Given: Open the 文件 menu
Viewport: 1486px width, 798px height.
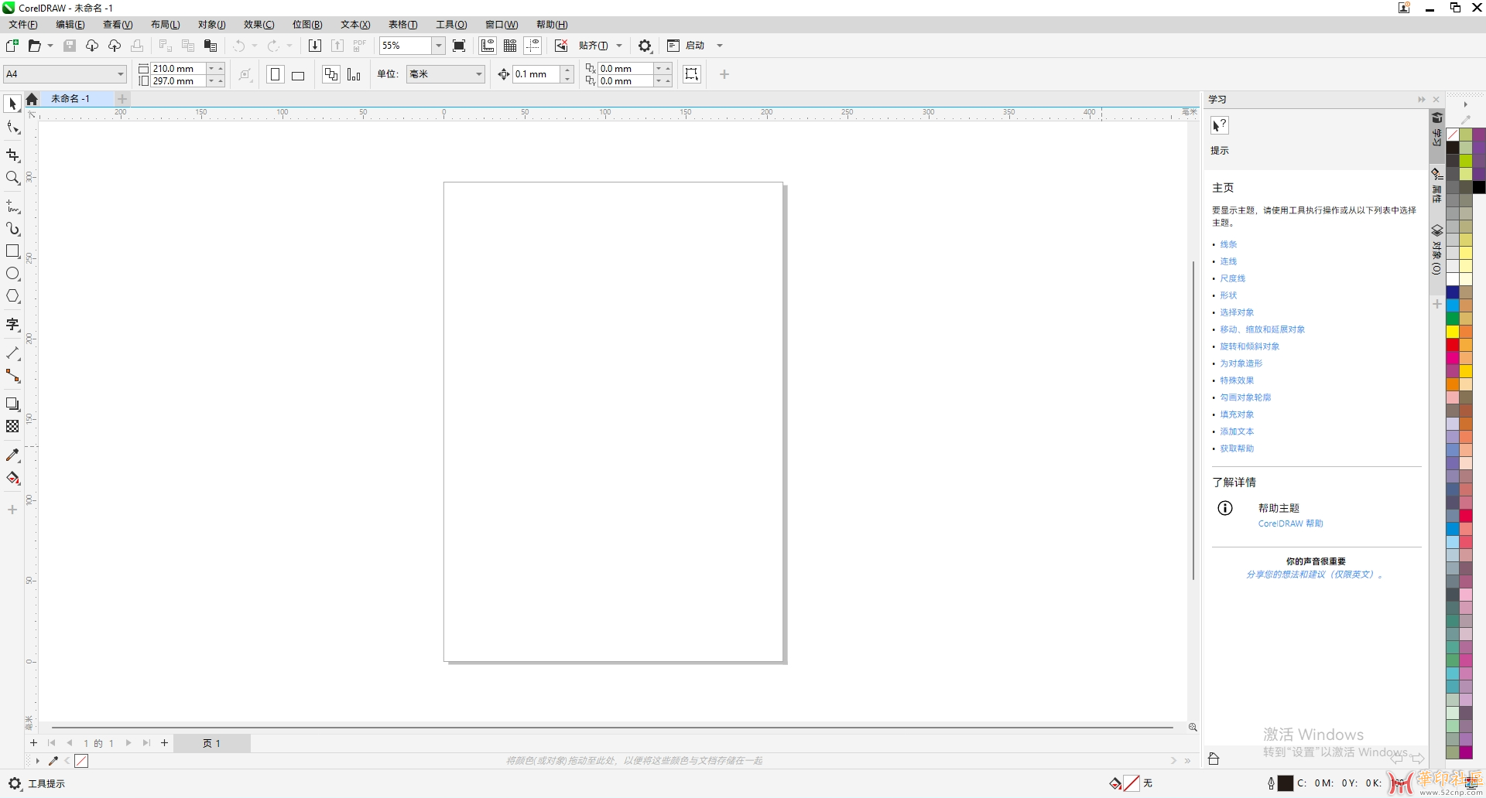Looking at the screenshot, I should coord(23,25).
